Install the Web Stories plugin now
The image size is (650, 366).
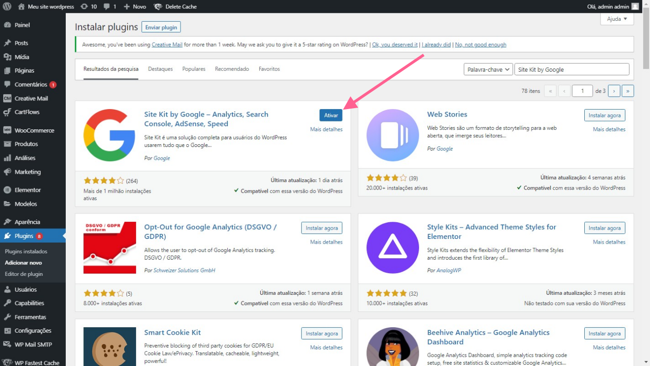pos(605,115)
